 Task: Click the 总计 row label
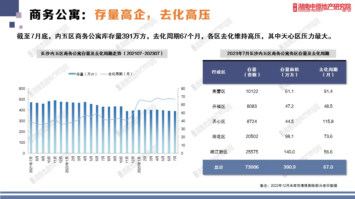point(219,167)
